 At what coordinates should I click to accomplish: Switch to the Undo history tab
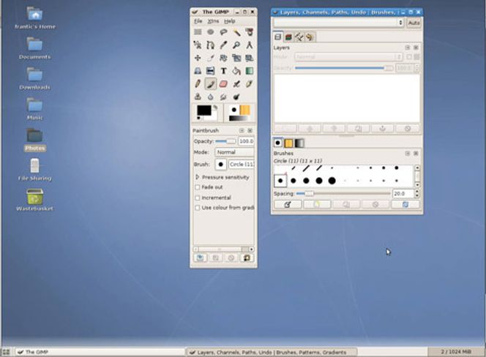click(x=310, y=37)
